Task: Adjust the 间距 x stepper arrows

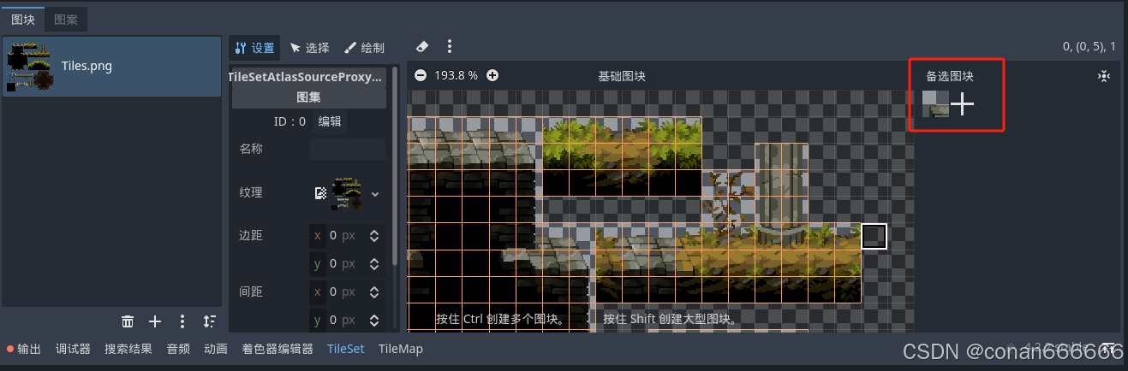Action: click(374, 292)
